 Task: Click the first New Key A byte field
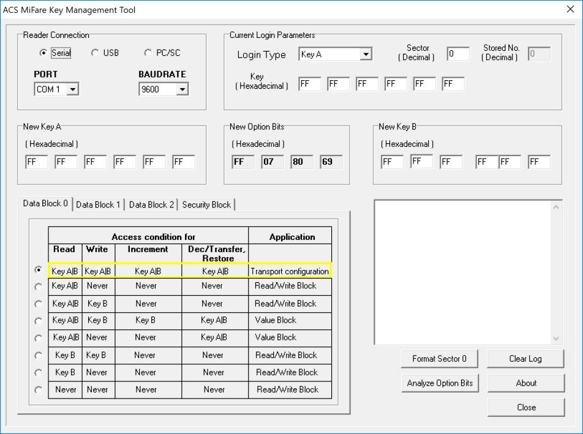37,162
